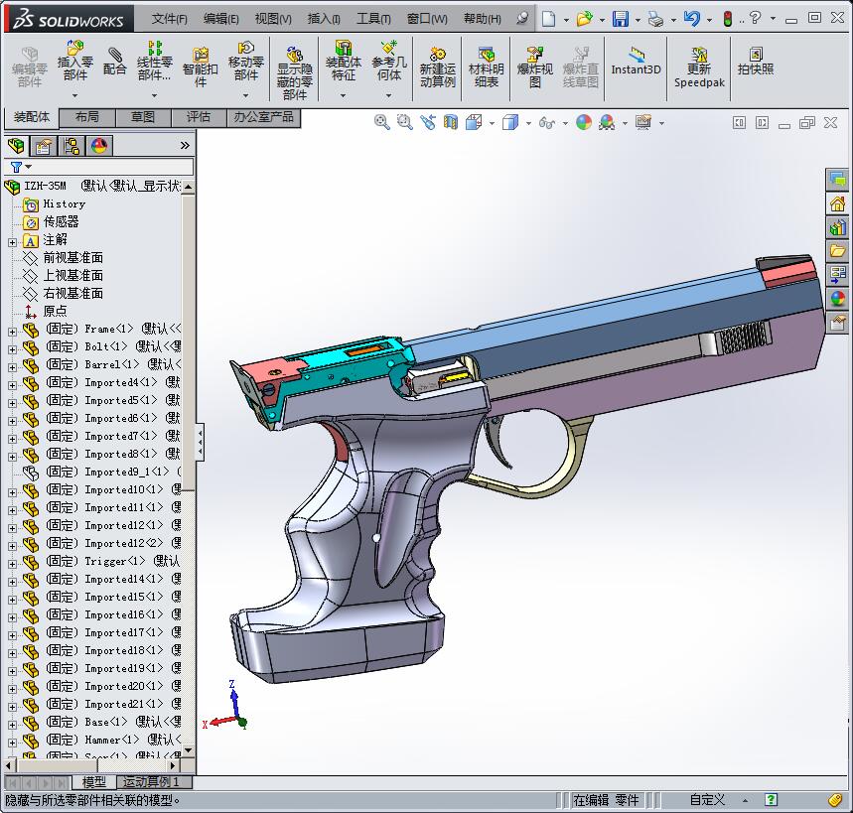Open Assembly Features (装配体特征) tool

click(x=344, y=61)
